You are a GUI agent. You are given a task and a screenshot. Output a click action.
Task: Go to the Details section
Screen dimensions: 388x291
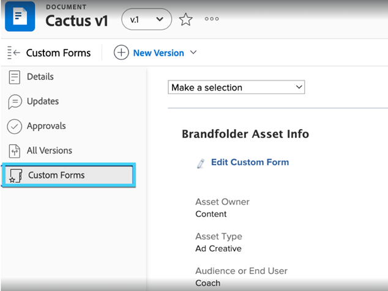pos(40,76)
